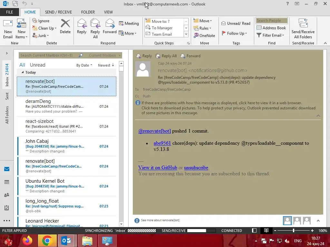Switch to the HOME tab
Screen dimensions: 330x247
(x=30, y=12)
